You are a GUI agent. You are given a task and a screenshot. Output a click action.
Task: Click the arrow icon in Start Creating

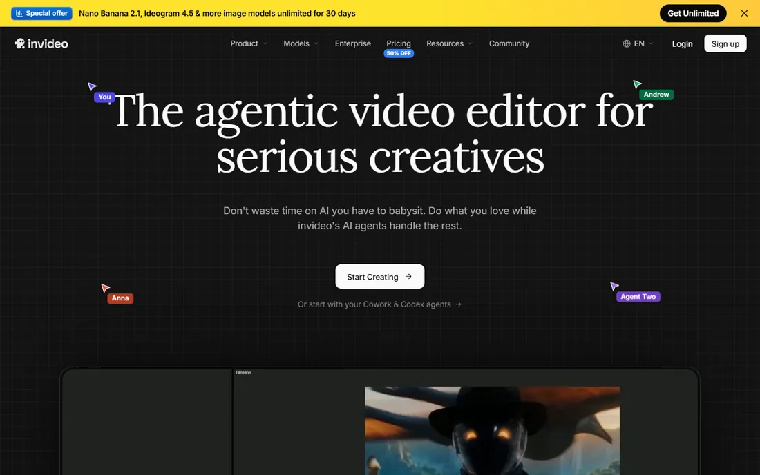(408, 276)
